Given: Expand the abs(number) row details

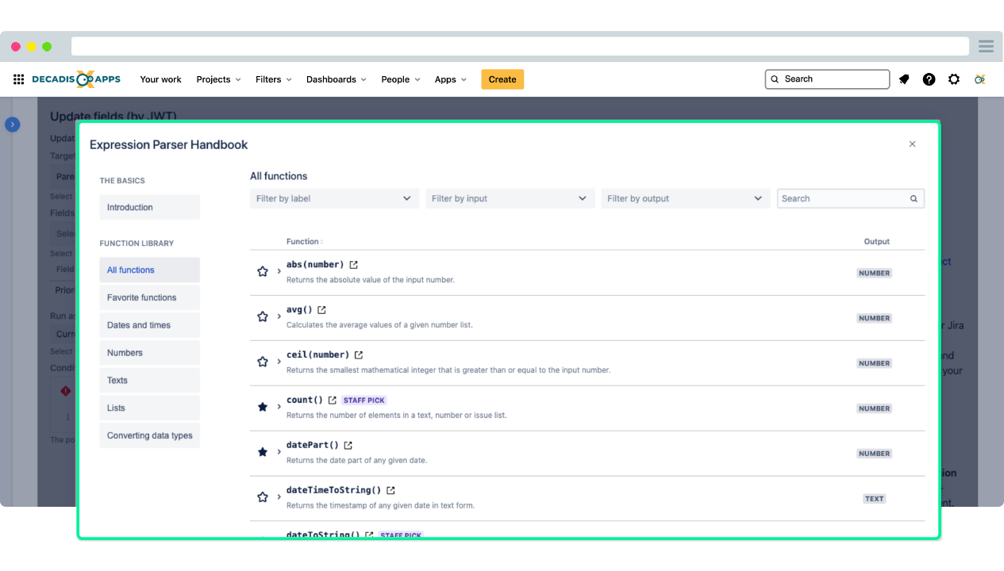Looking at the screenshot, I should click(279, 271).
